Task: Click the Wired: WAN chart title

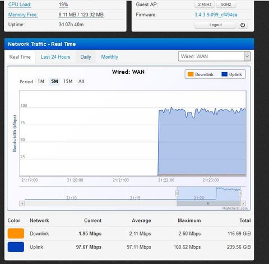Action: pos(128,72)
